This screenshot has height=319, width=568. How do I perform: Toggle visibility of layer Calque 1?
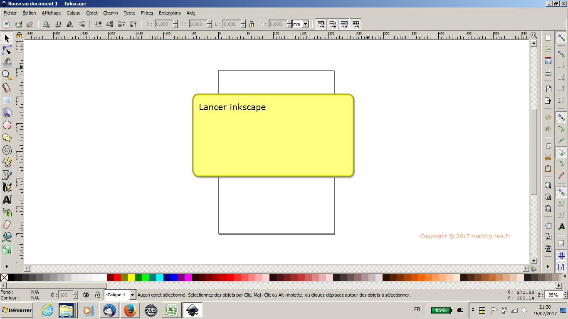tap(86, 295)
